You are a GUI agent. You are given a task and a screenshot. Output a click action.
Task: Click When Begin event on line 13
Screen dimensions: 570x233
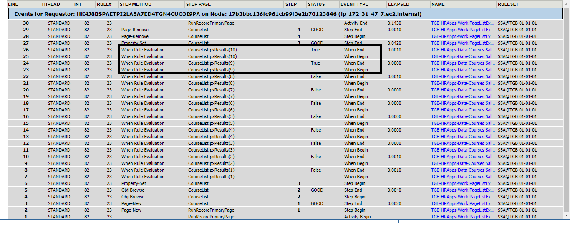(356, 137)
